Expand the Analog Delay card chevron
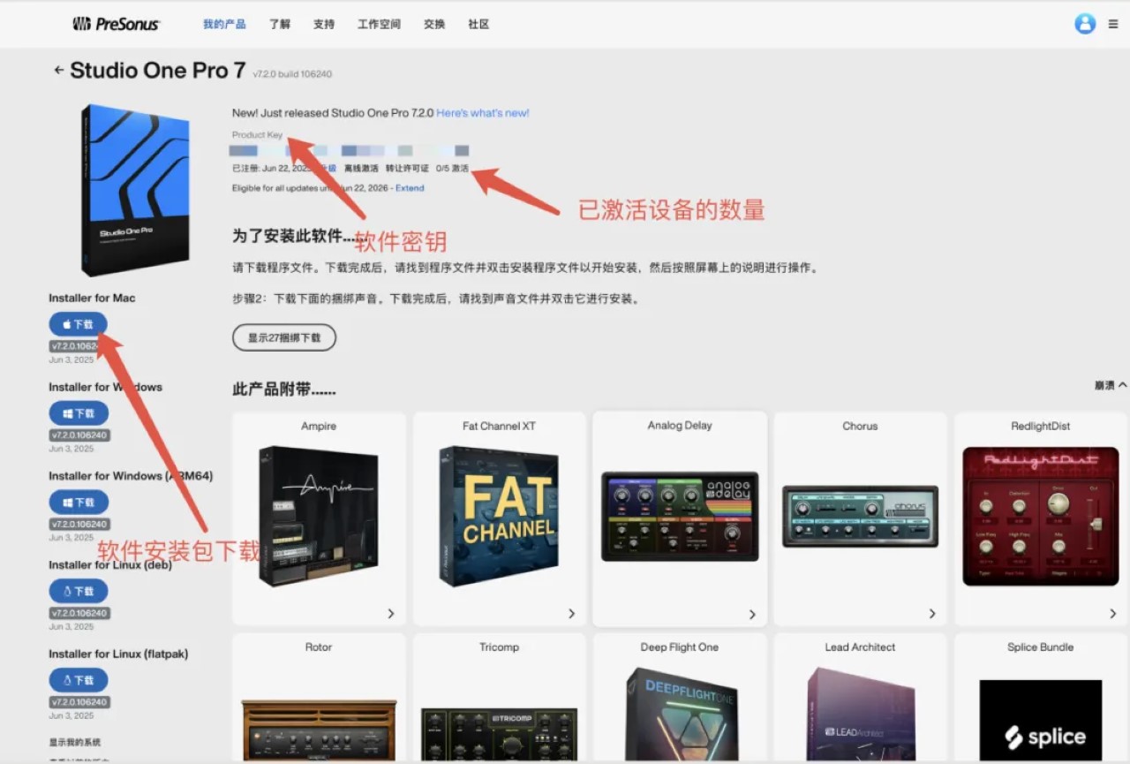Image resolution: width=1130 pixels, height=764 pixels. (752, 615)
